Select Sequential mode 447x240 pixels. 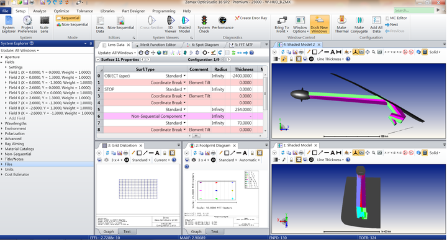[x=68, y=18]
